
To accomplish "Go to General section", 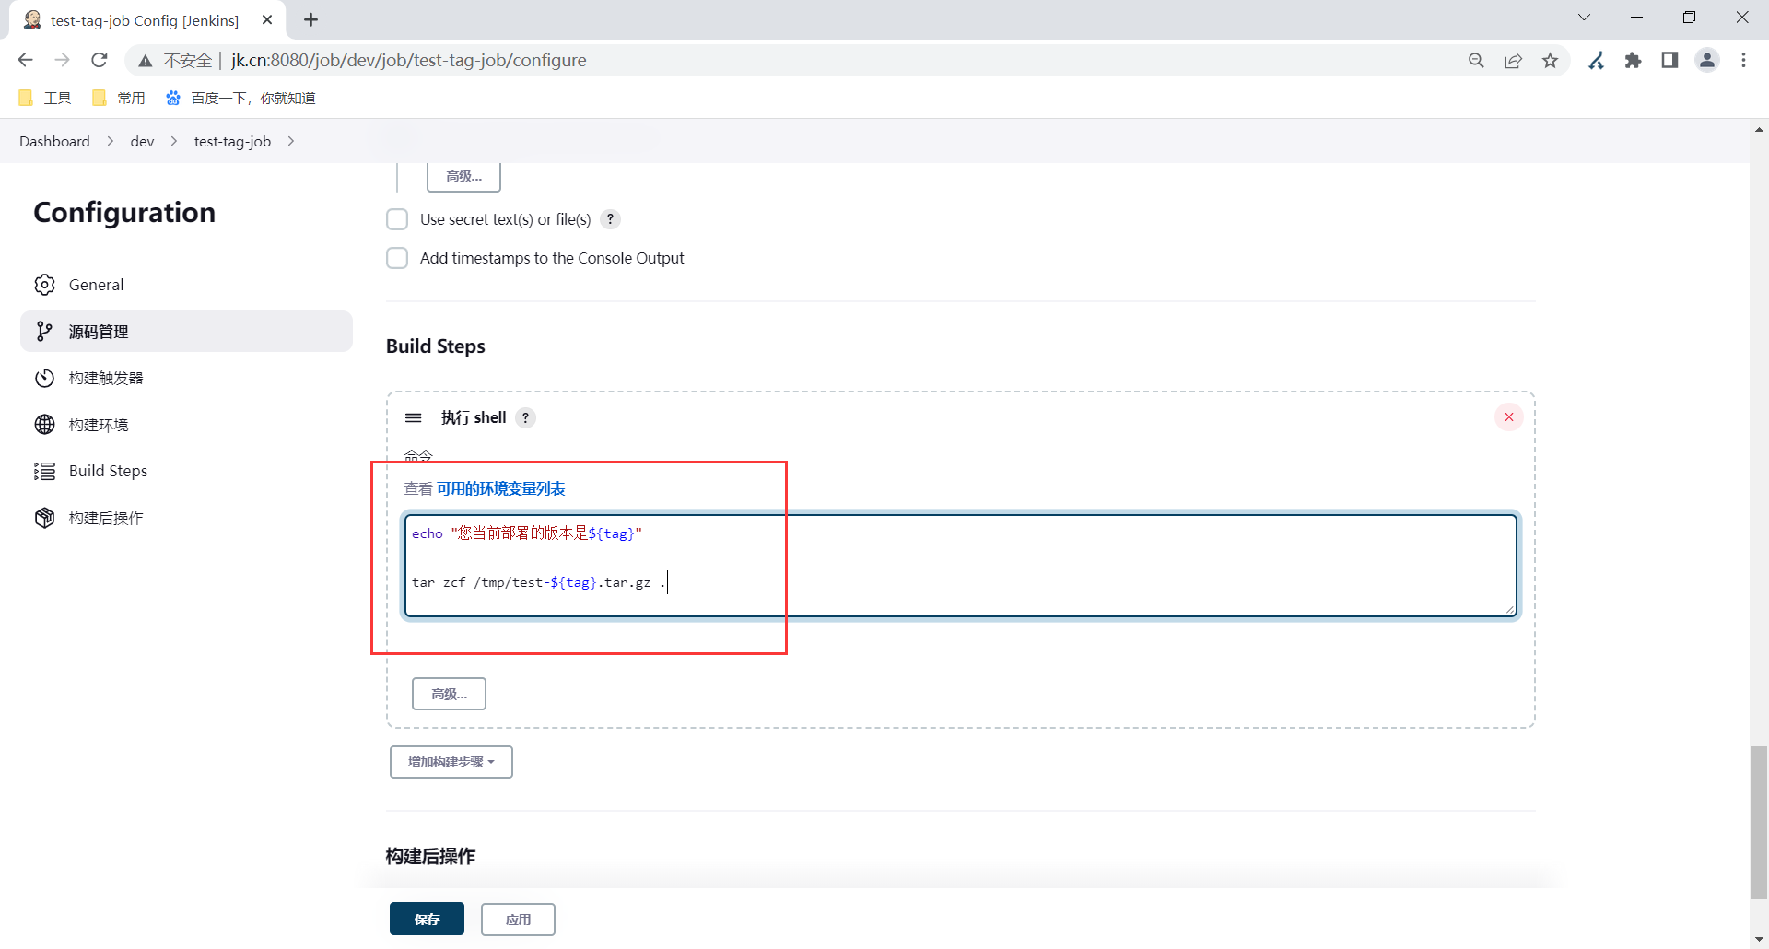I will pyautogui.click(x=186, y=285).
